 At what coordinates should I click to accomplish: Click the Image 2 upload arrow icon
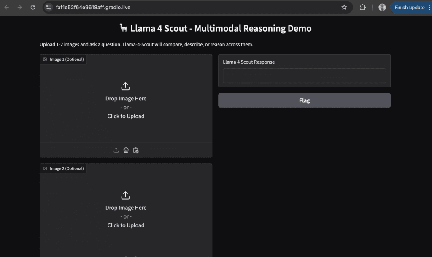(125, 195)
